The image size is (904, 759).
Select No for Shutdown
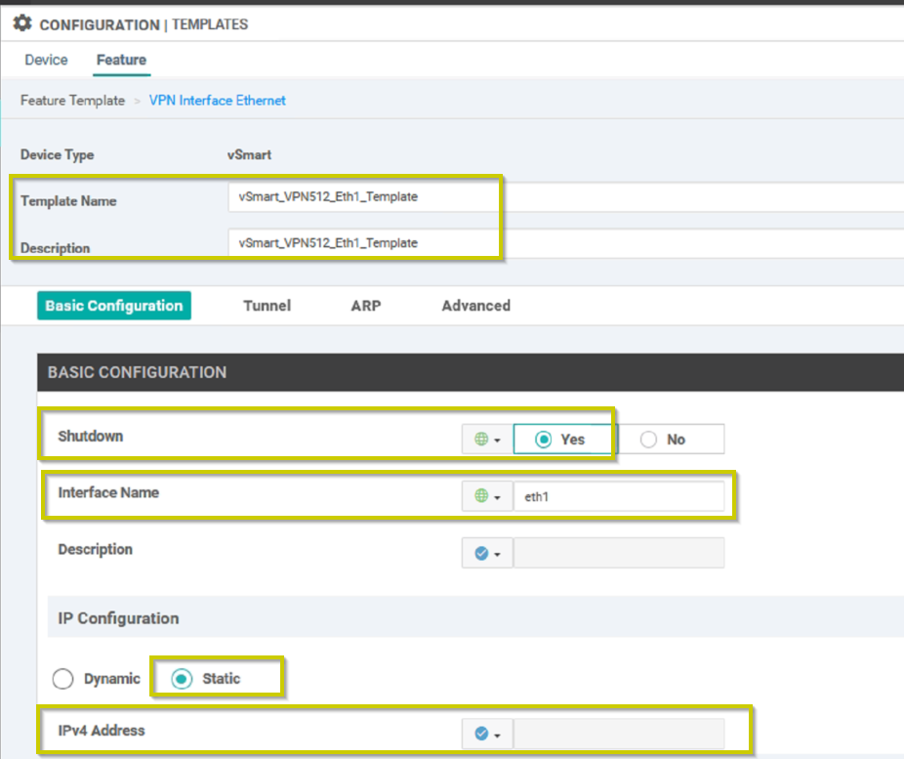pos(671,440)
